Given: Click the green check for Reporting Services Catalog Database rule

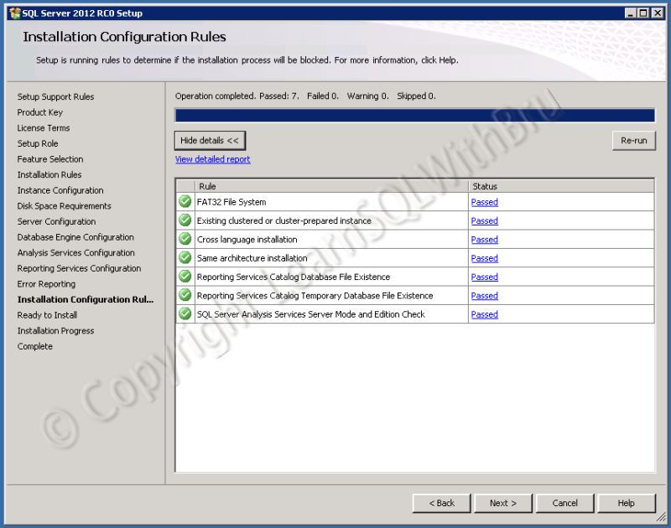Looking at the screenshot, I should tap(185, 277).
